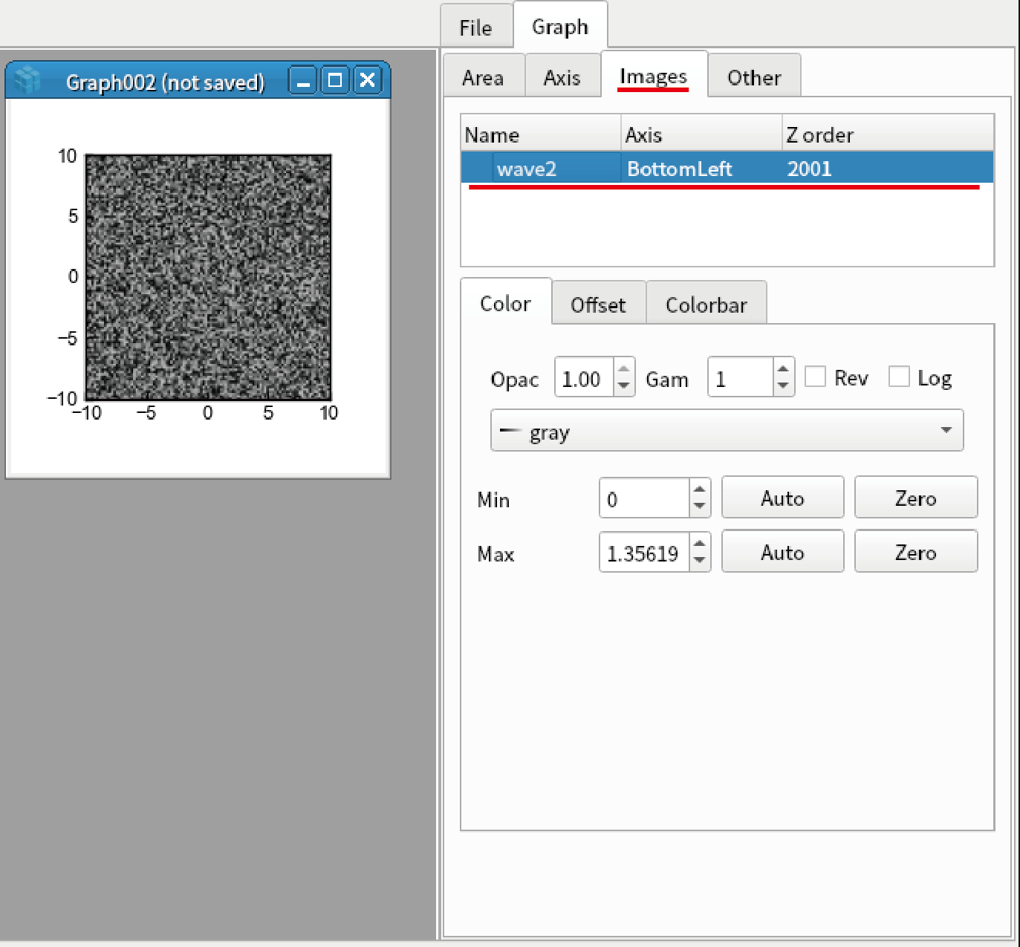
Task: Select the Images tab
Action: click(654, 76)
